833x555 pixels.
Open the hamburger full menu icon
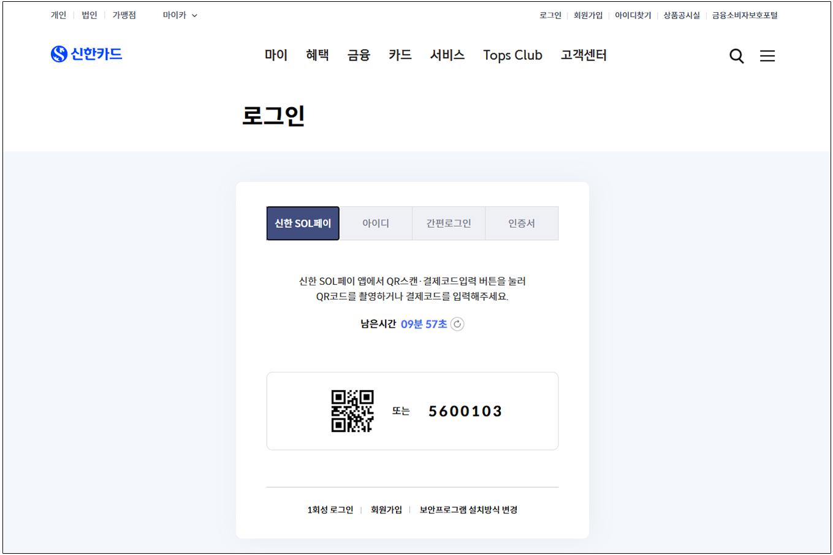767,56
